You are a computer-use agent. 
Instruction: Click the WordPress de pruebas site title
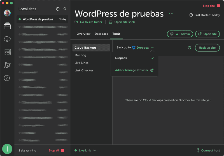tap(119, 14)
